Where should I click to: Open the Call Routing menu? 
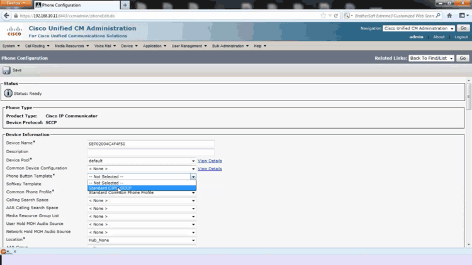[x=37, y=46]
